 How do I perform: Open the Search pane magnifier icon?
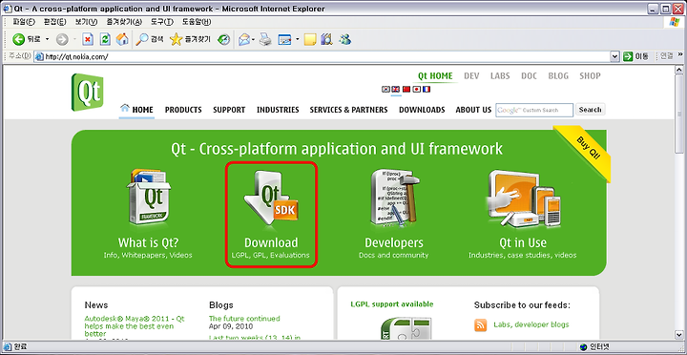142,40
